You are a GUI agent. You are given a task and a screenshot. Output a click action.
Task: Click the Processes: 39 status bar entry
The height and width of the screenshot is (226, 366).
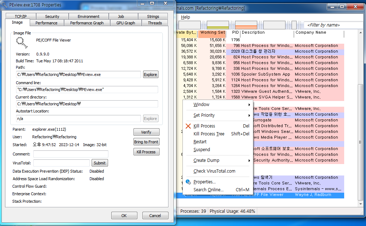193,211
